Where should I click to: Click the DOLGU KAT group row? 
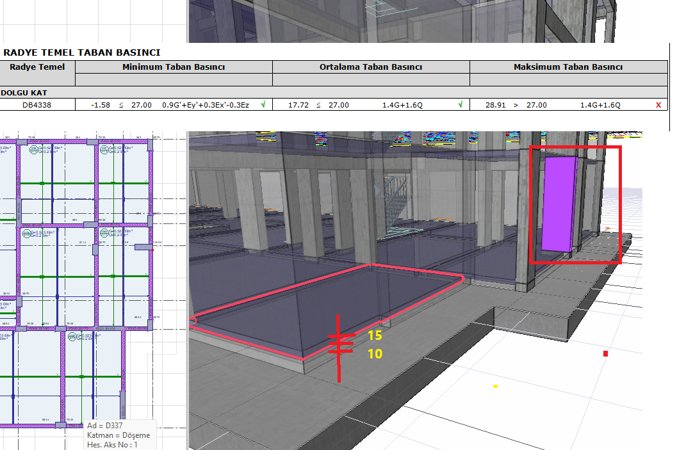click(24, 92)
